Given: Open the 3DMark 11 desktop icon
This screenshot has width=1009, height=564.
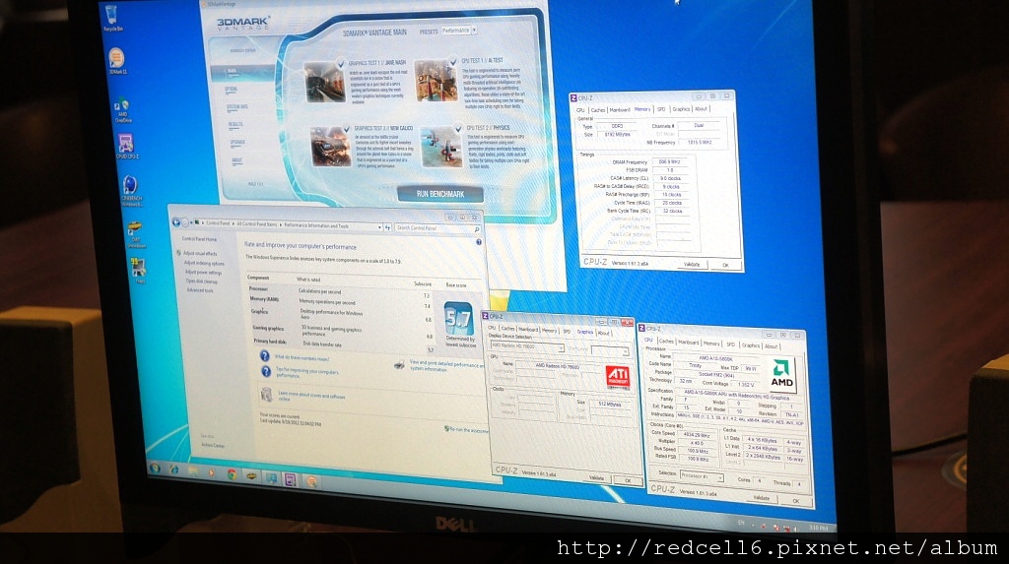Looking at the screenshot, I should pyautogui.click(x=116, y=61).
